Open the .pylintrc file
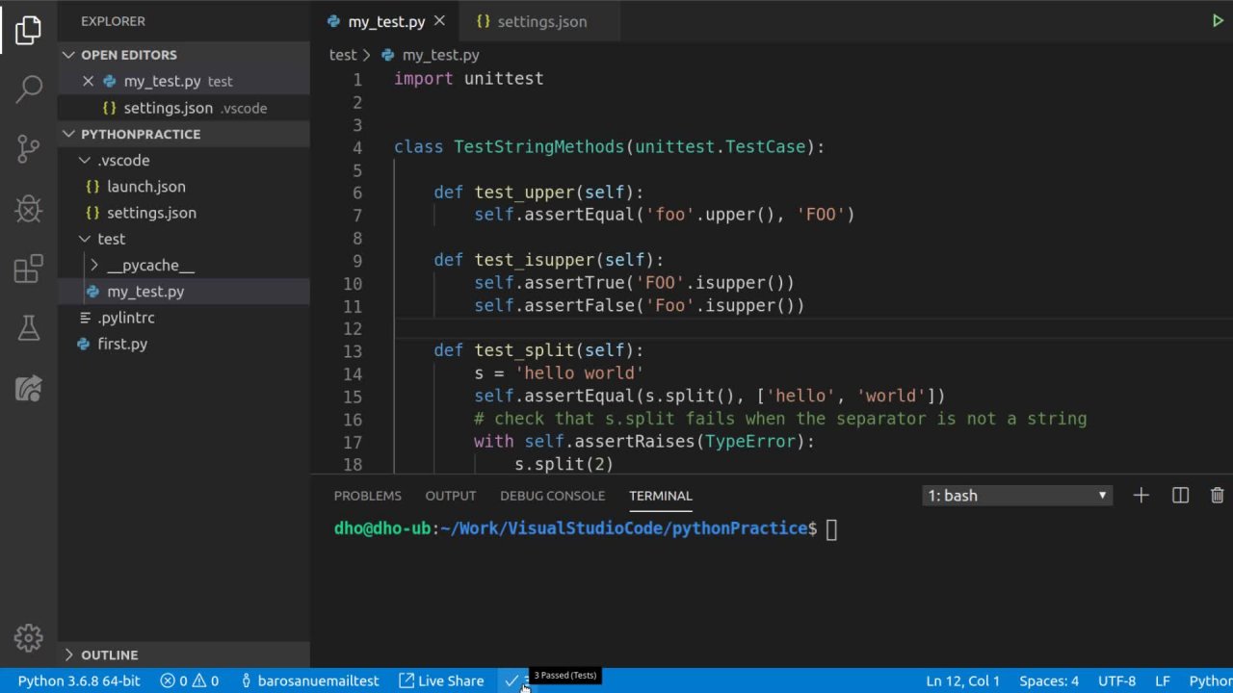This screenshot has width=1233, height=693. [184, 318]
